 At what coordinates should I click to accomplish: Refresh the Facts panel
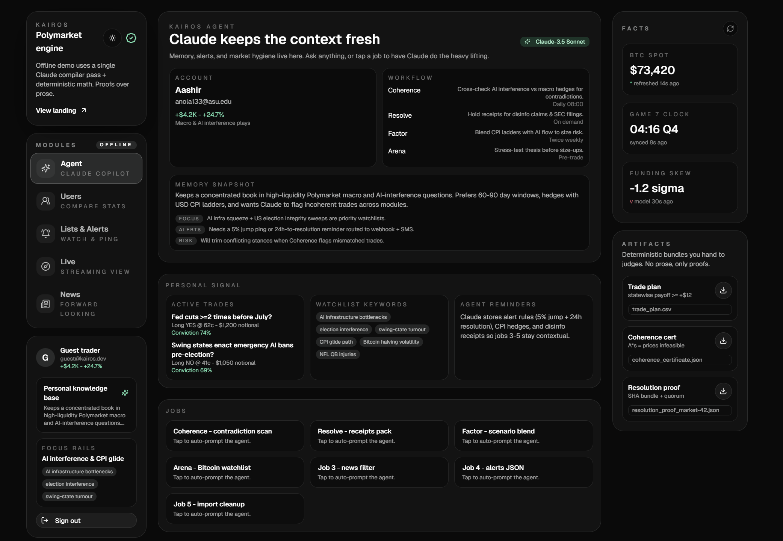[730, 29]
